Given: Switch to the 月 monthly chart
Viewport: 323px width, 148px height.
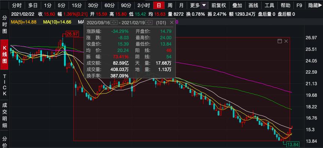Looking at the screenshot, I should point(181,5).
